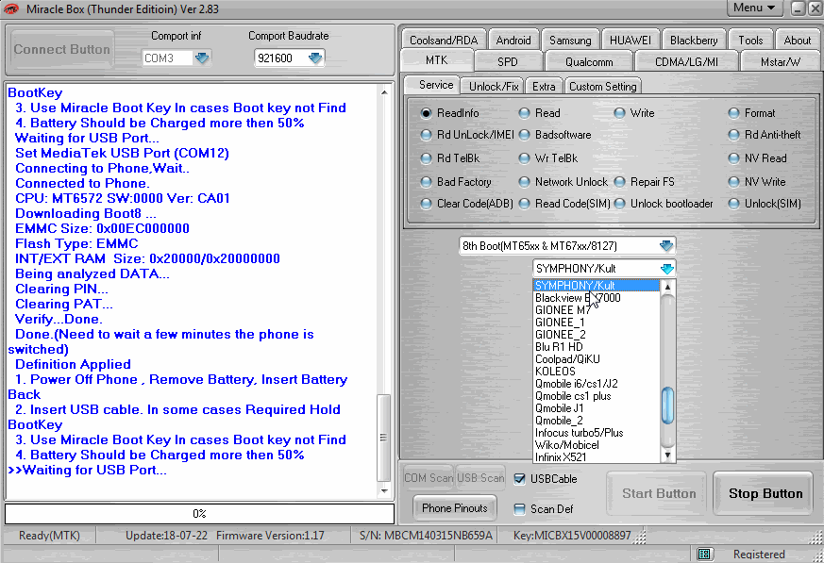Open the About tab
The height and width of the screenshot is (563, 824).
[x=798, y=40]
